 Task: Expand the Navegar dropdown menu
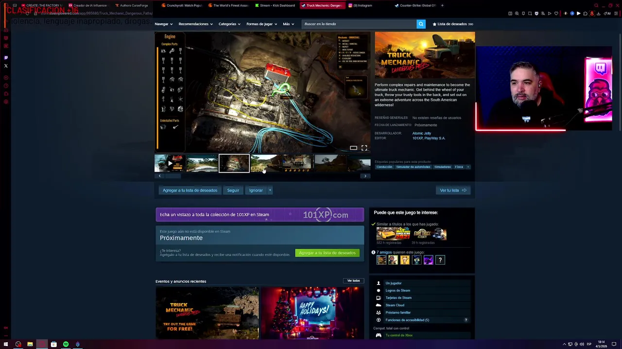163,24
